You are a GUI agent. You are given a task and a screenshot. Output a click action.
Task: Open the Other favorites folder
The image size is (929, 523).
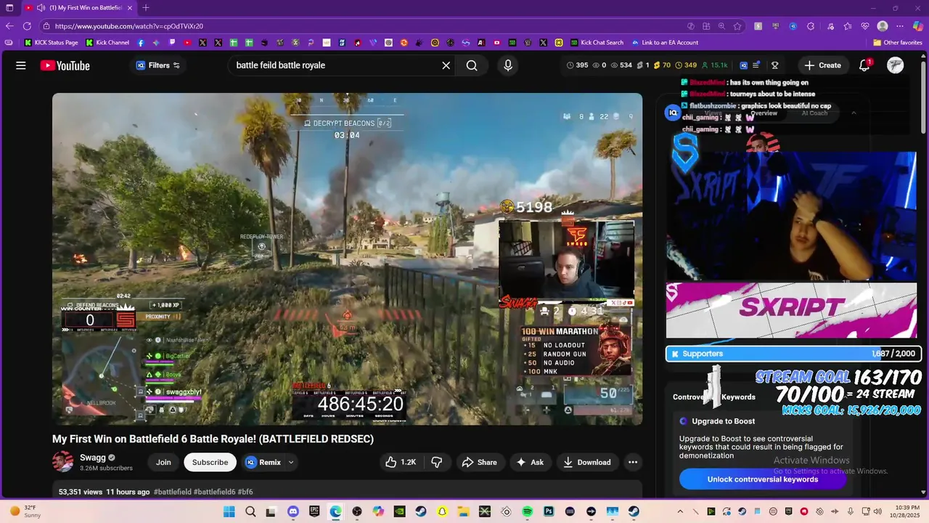coord(897,43)
